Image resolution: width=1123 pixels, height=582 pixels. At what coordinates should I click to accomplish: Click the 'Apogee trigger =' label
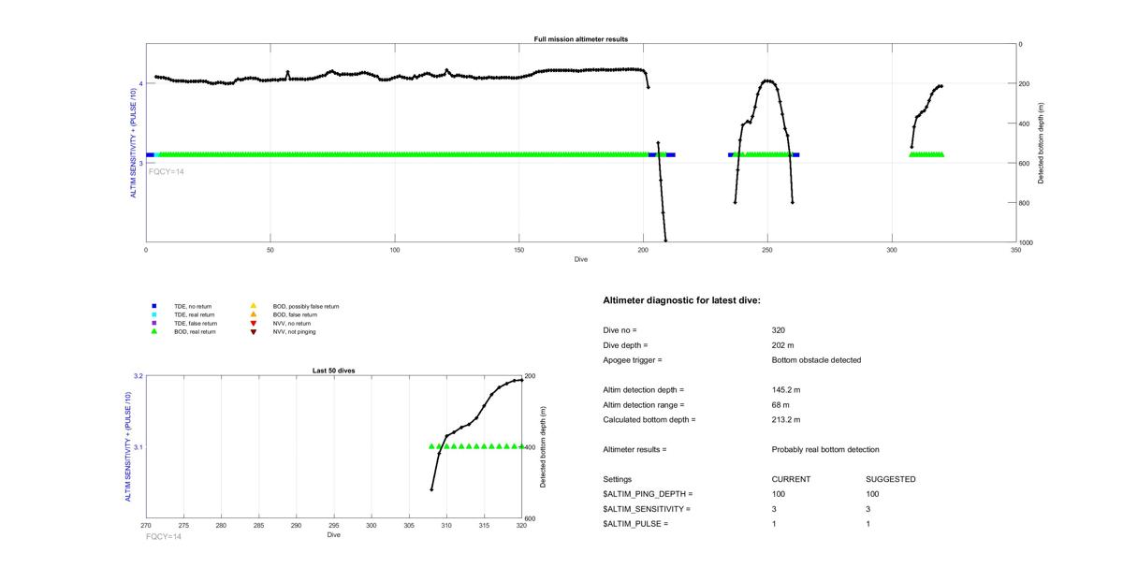[633, 360]
